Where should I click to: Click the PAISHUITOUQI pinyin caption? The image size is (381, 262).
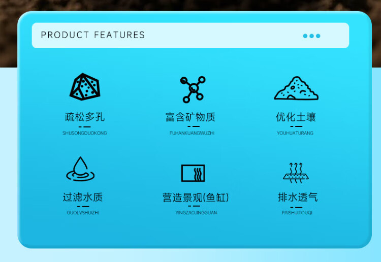coord(297,213)
